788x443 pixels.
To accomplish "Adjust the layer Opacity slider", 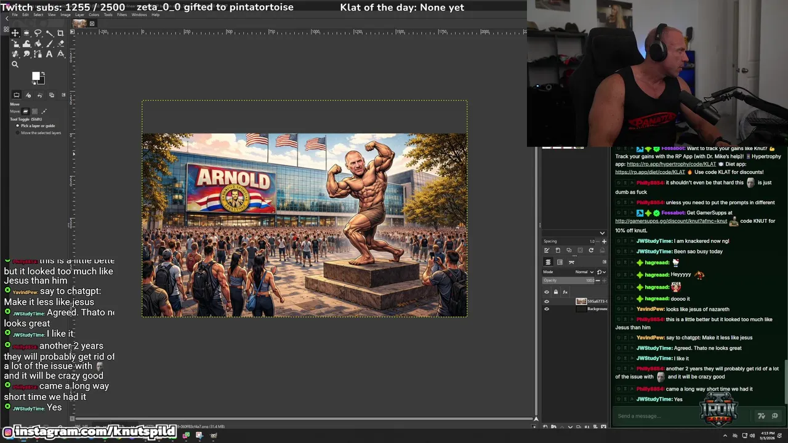I will click(569, 281).
